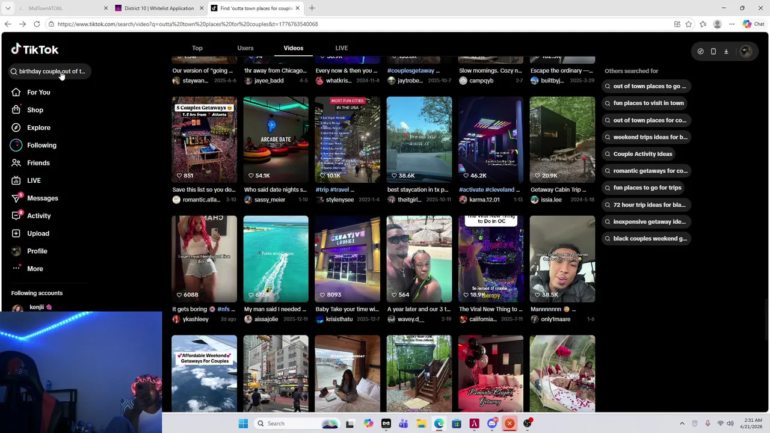Click the download desktop app icon
This screenshot has height=433, width=770.
(x=726, y=52)
